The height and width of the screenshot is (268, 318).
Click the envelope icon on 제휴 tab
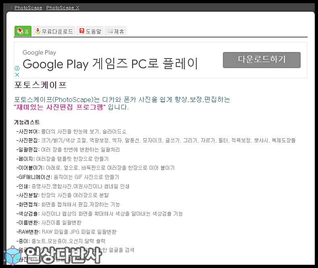pos(110,31)
